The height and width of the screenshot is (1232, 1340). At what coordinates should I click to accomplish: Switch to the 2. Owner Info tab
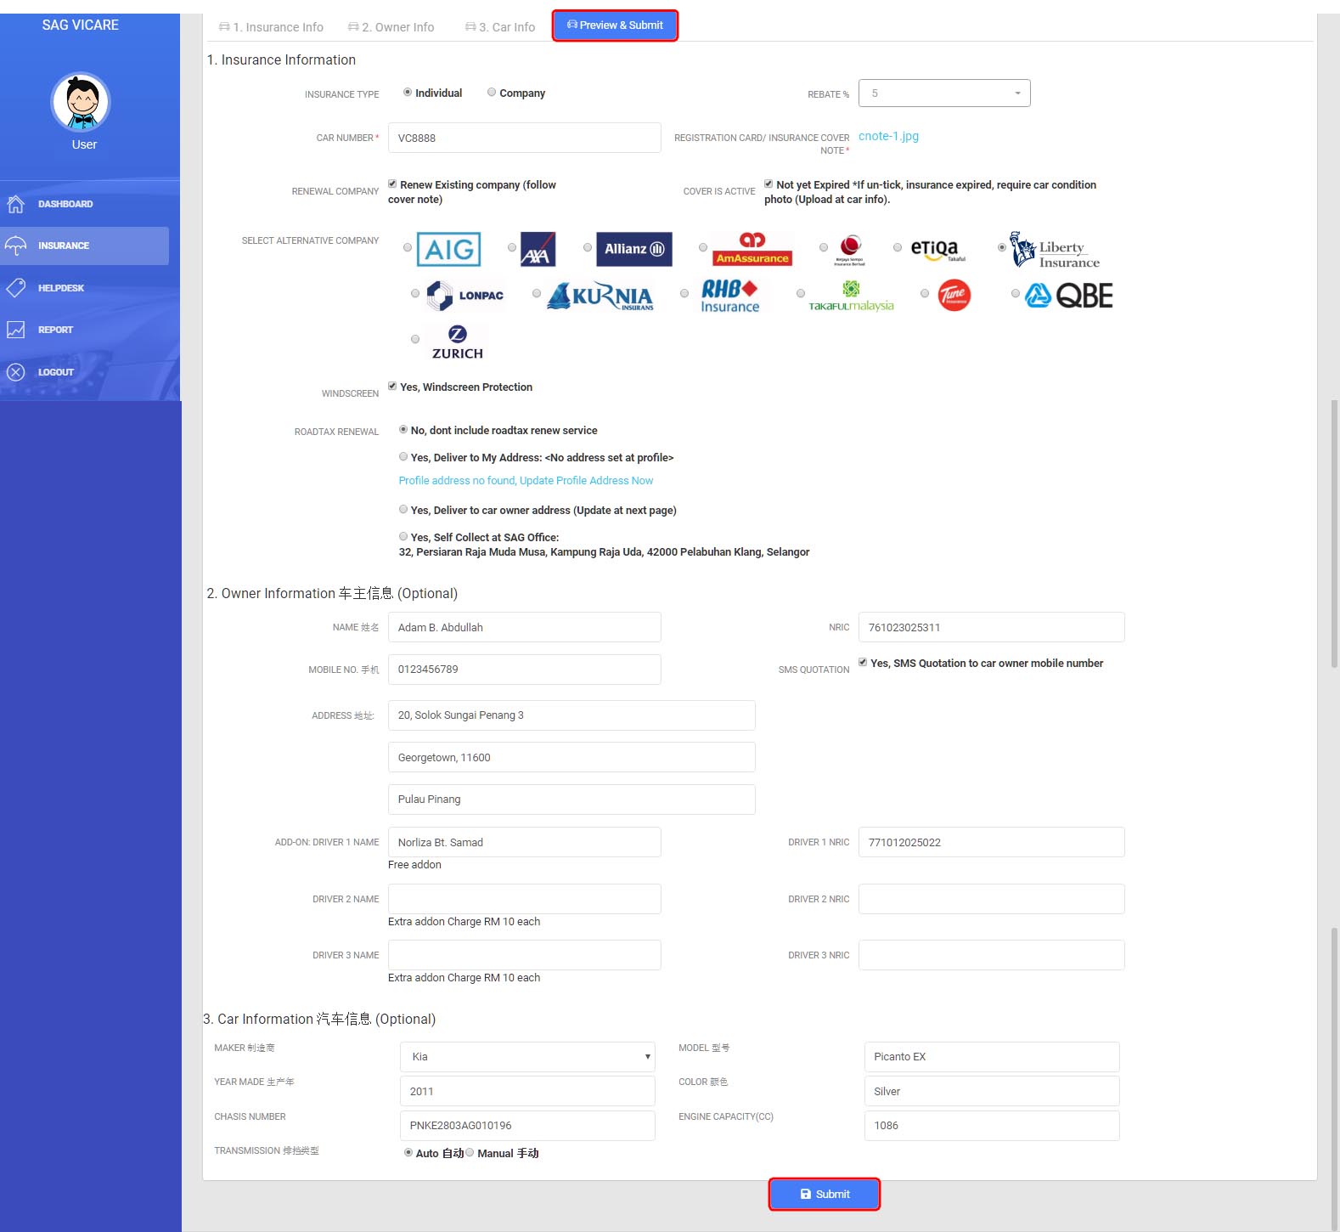coord(391,27)
